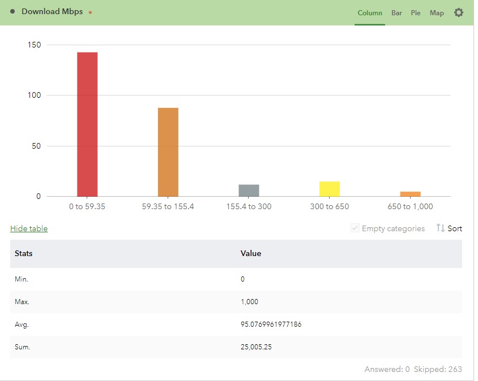Image resolution: width=478 pixels, height=381 pixels.
Task: Click the '155.4 to 300' axis label
Action: pos(249,207)
